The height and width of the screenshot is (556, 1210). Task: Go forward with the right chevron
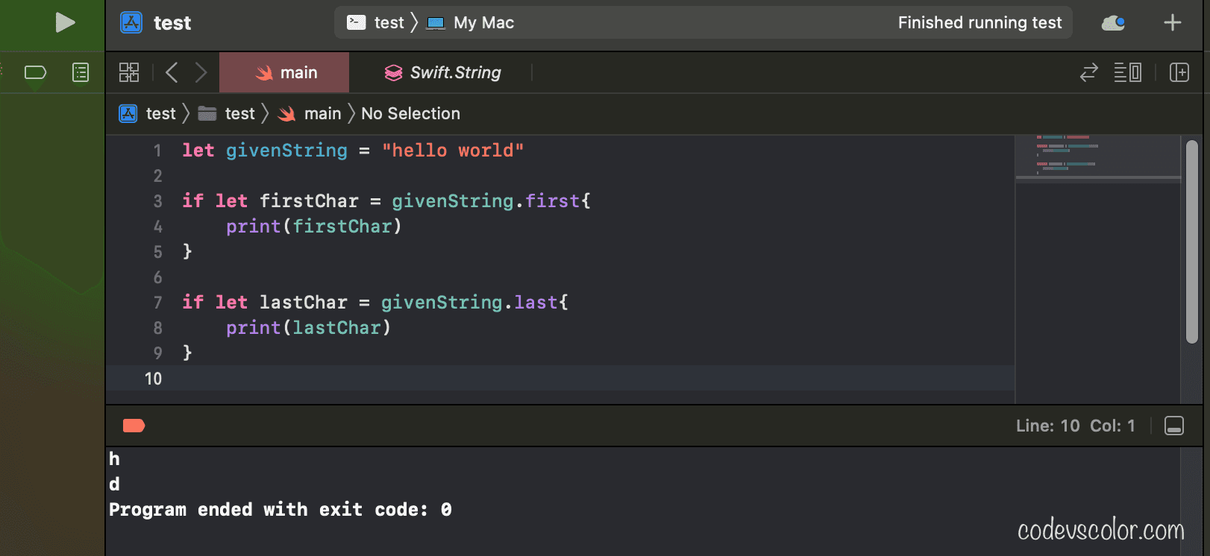(x=201, y=72)
